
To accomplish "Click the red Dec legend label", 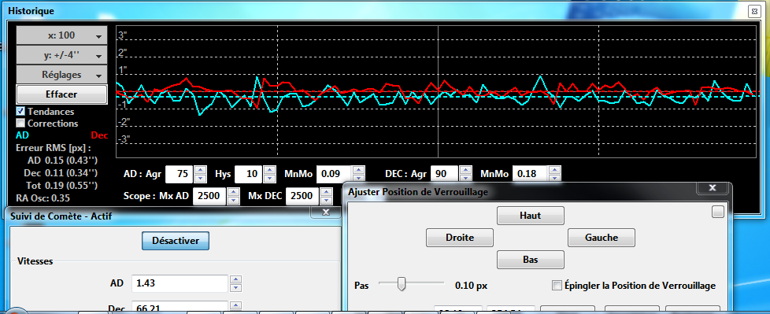I will [99, 135].
